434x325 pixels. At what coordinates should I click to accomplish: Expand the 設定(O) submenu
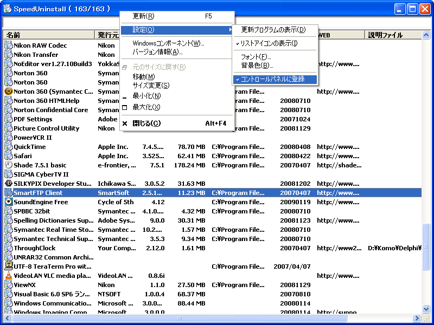coord(177,30)
